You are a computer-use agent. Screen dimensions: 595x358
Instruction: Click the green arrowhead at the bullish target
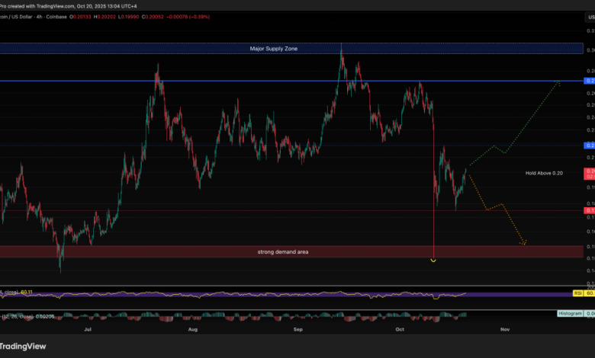[559, 82]
